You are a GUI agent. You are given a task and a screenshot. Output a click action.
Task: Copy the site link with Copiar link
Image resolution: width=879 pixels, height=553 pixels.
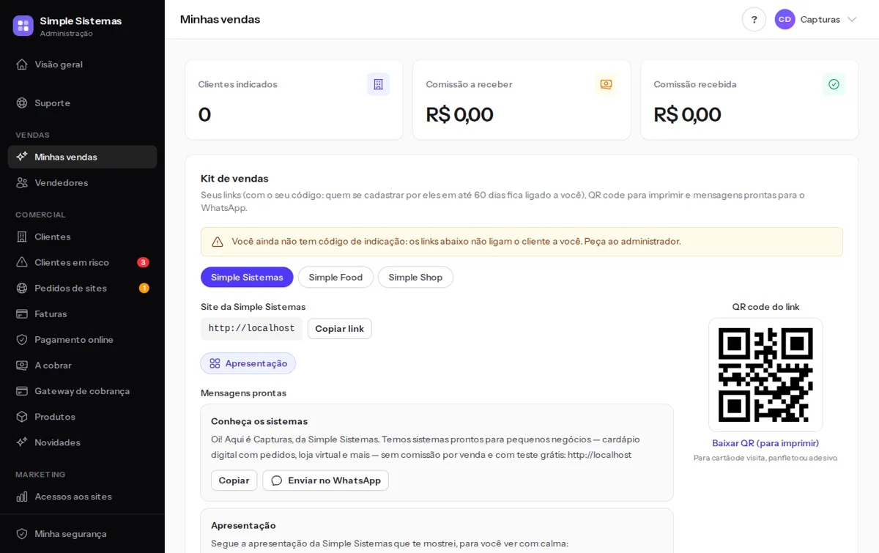[x=340, y=329]
